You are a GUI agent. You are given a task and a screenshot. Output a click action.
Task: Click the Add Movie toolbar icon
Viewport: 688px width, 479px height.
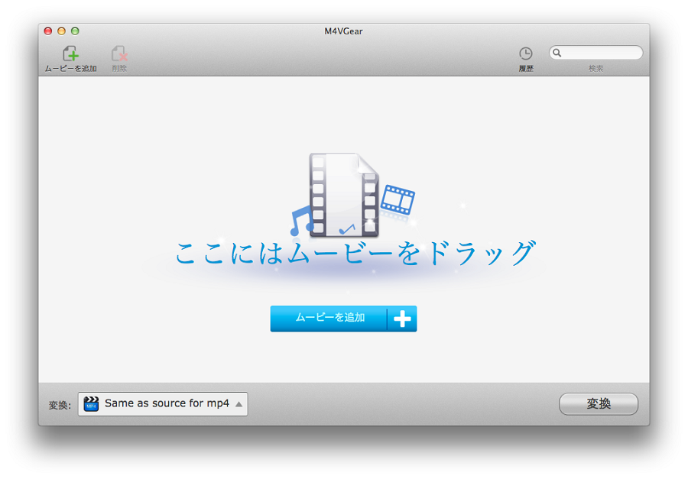coord(70,53)
